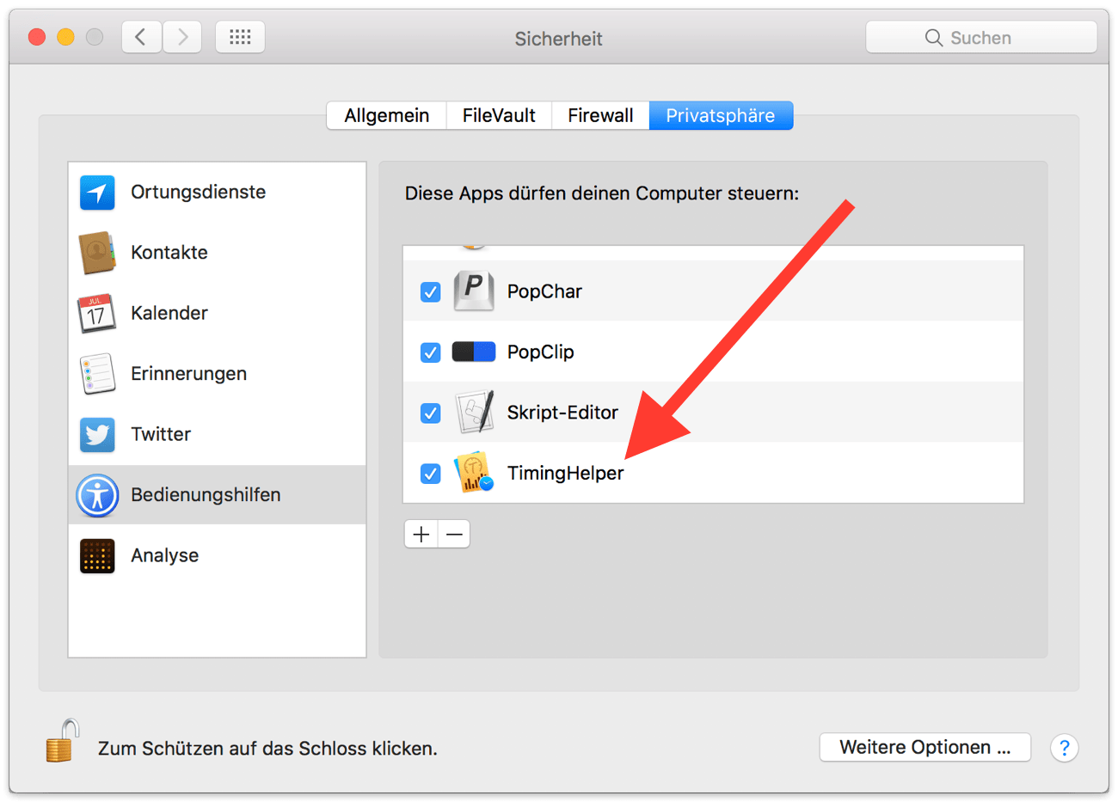1118x802 pixels.
Task: Remove an app with the minus button
Action: (x=454, y=534)
